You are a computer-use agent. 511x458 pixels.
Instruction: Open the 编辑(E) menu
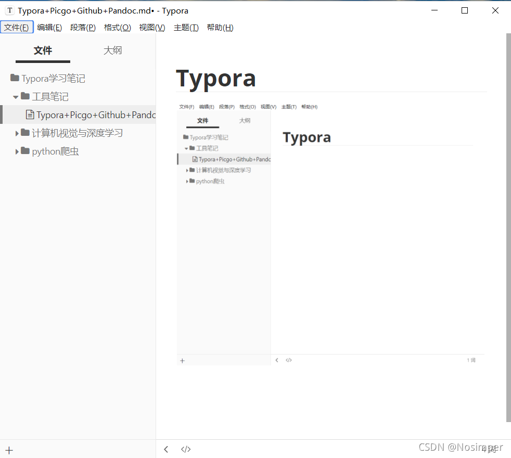tap(49, 28)
